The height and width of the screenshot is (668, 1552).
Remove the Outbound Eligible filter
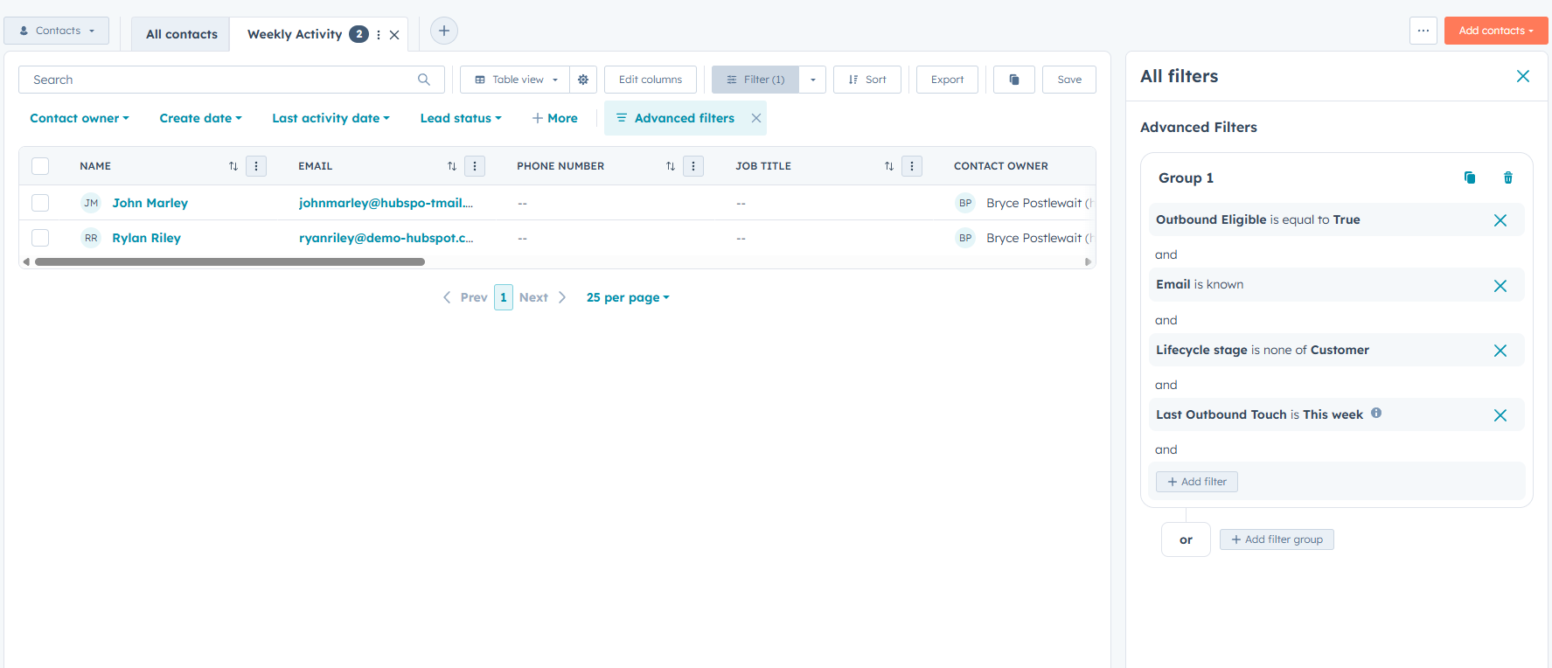point(1500,220)
